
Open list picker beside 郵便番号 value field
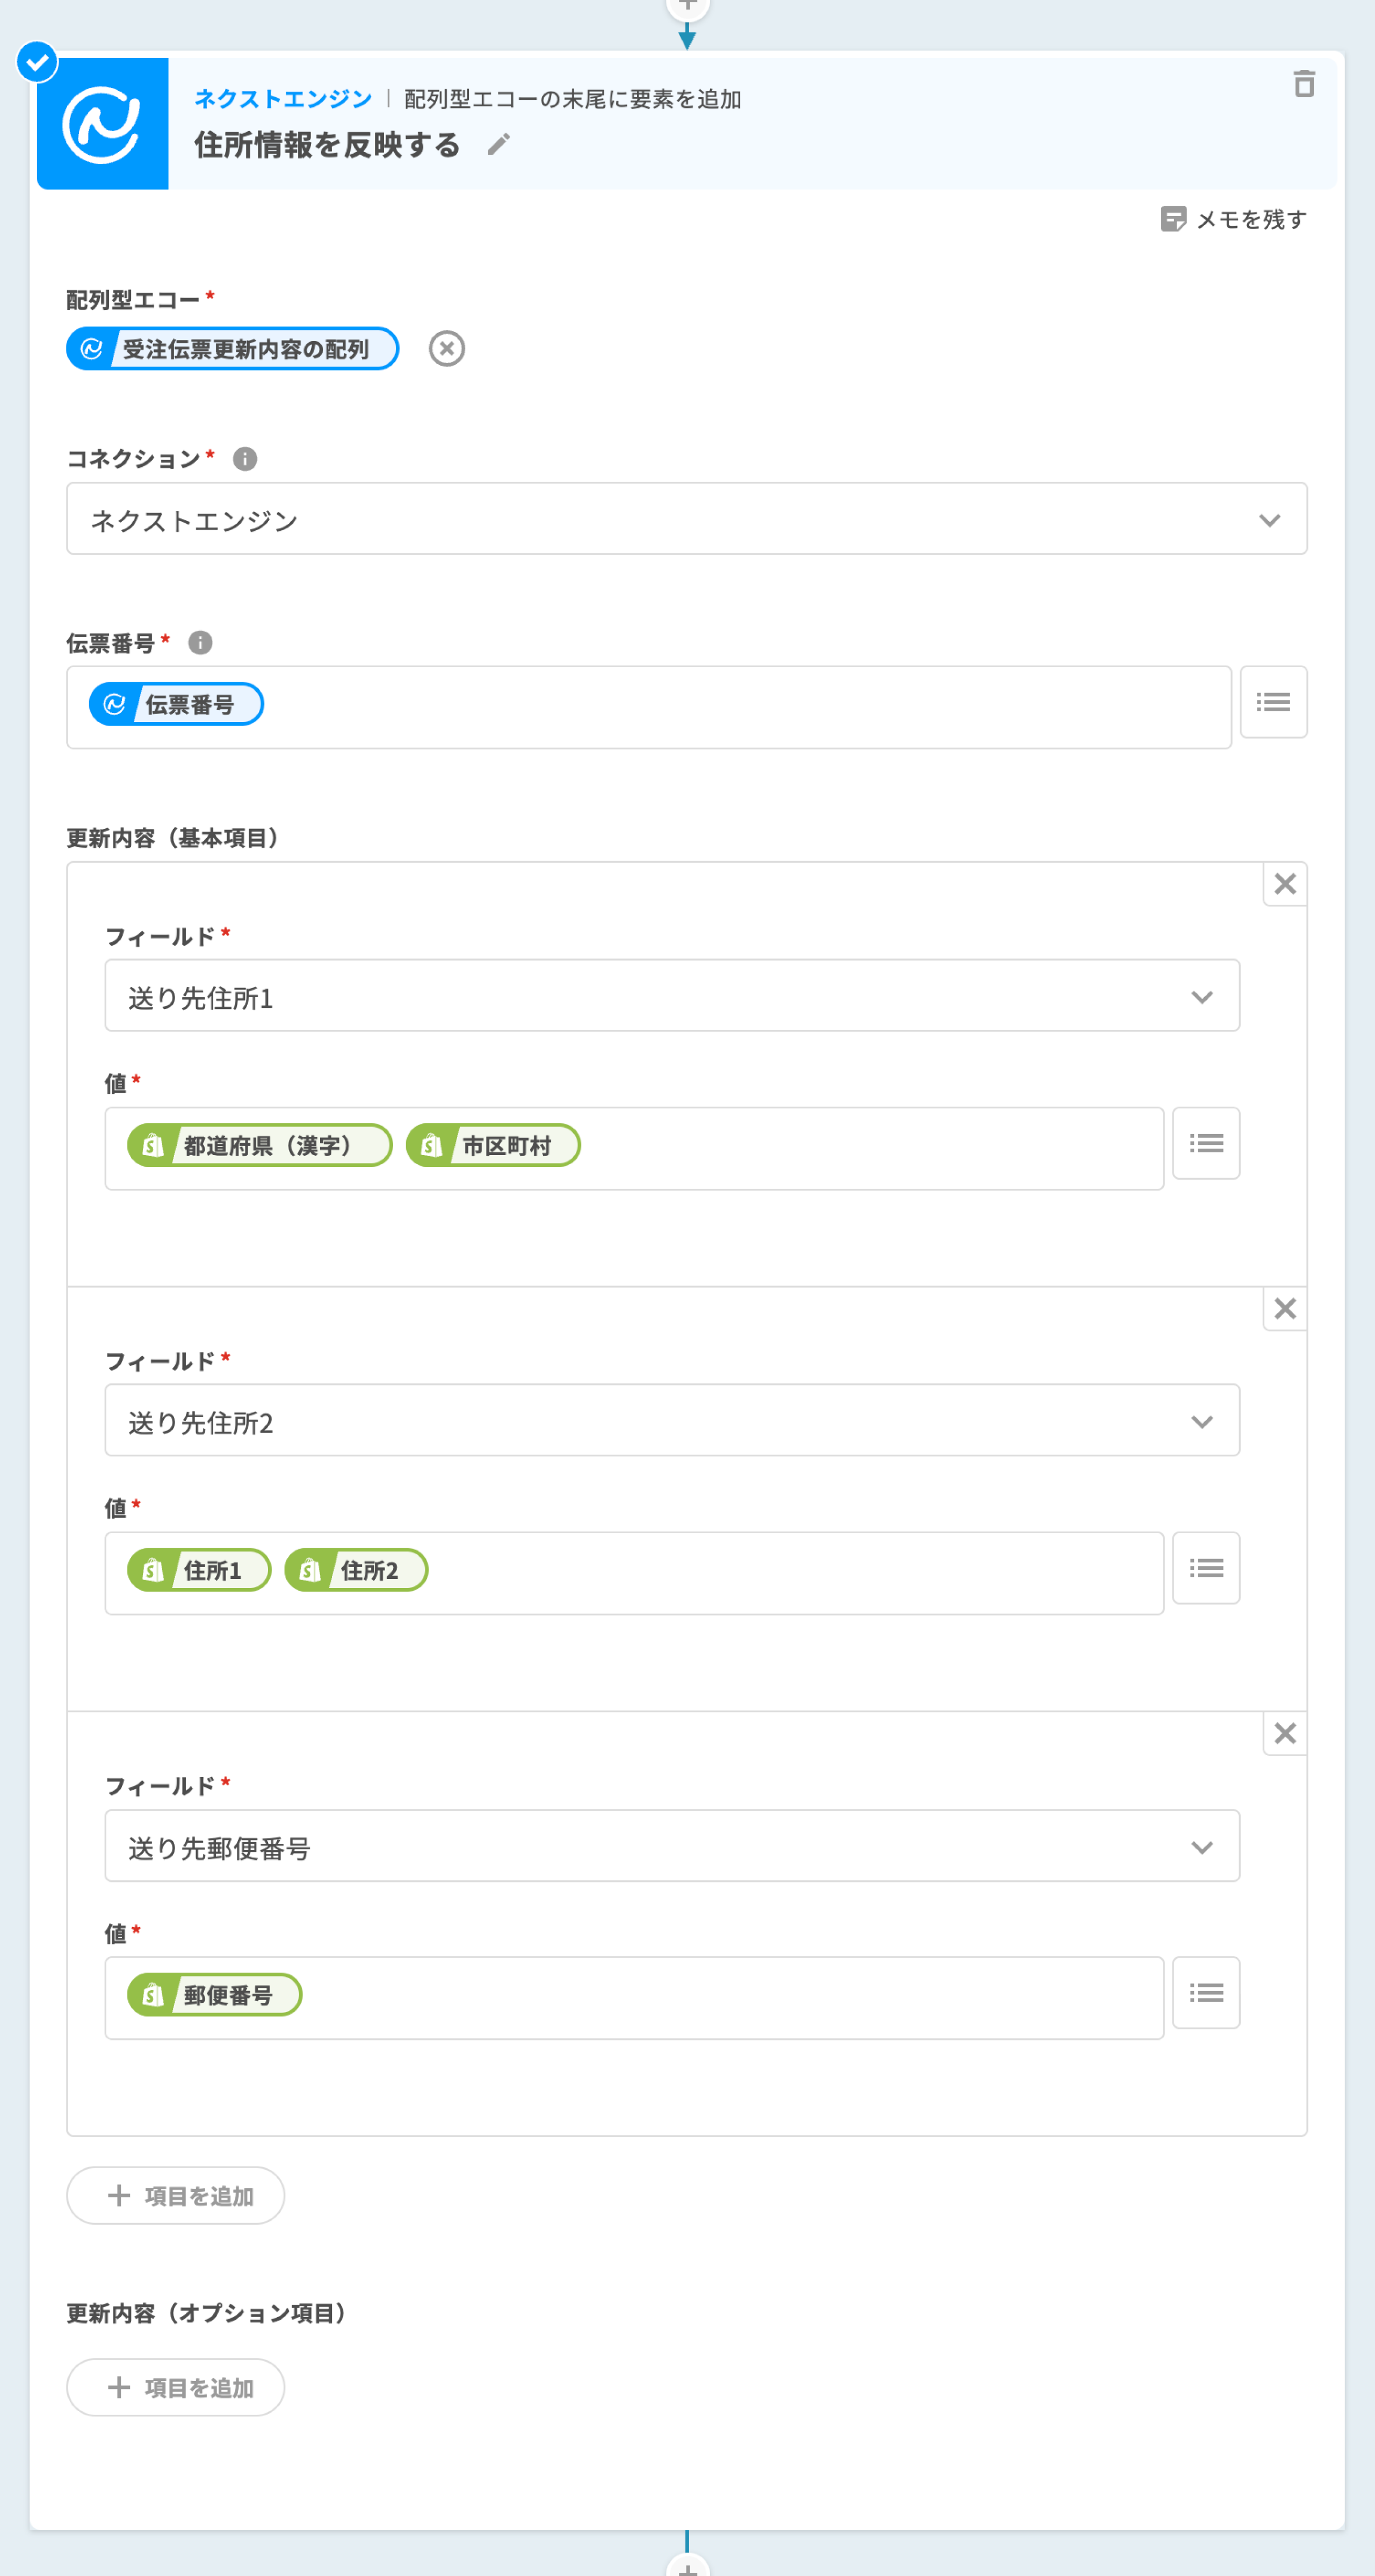point(1205,1993)
